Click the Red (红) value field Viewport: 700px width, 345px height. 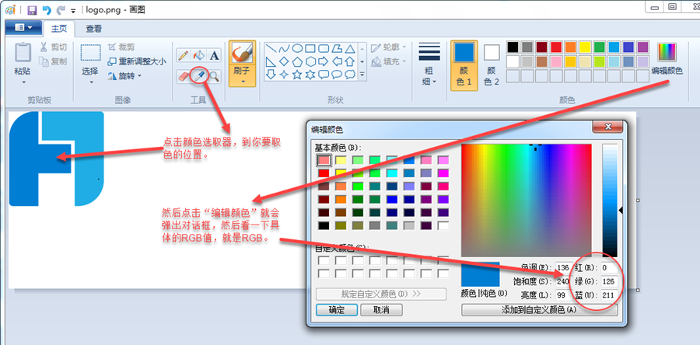609,267
